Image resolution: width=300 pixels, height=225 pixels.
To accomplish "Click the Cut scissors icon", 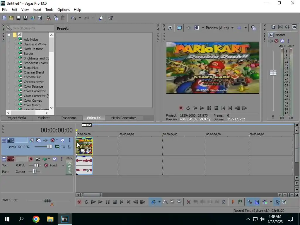I will coord(49,18).
